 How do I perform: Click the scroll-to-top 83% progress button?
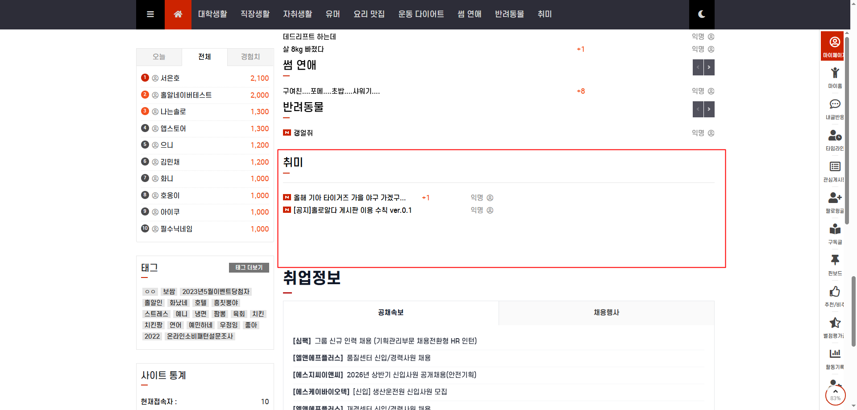tap(835, 395)
